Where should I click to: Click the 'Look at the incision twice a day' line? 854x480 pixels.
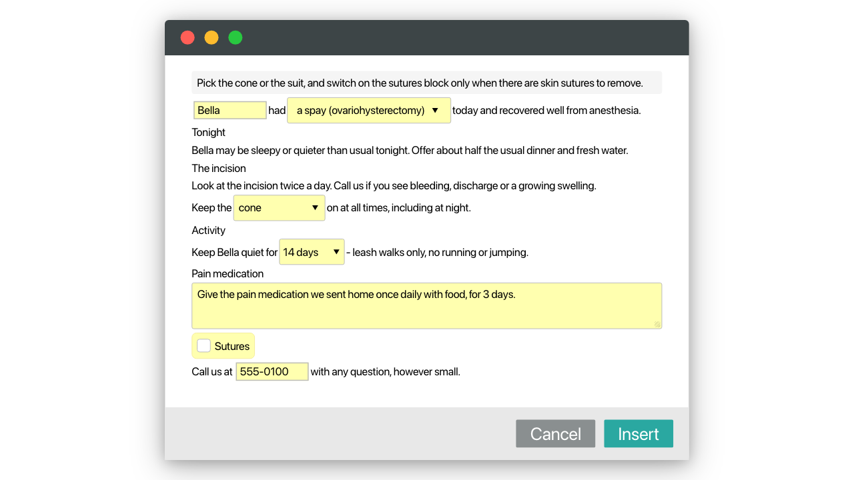394,185
